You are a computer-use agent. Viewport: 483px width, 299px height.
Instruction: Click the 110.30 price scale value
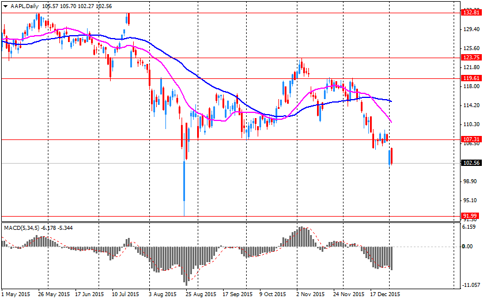[471, 124]
